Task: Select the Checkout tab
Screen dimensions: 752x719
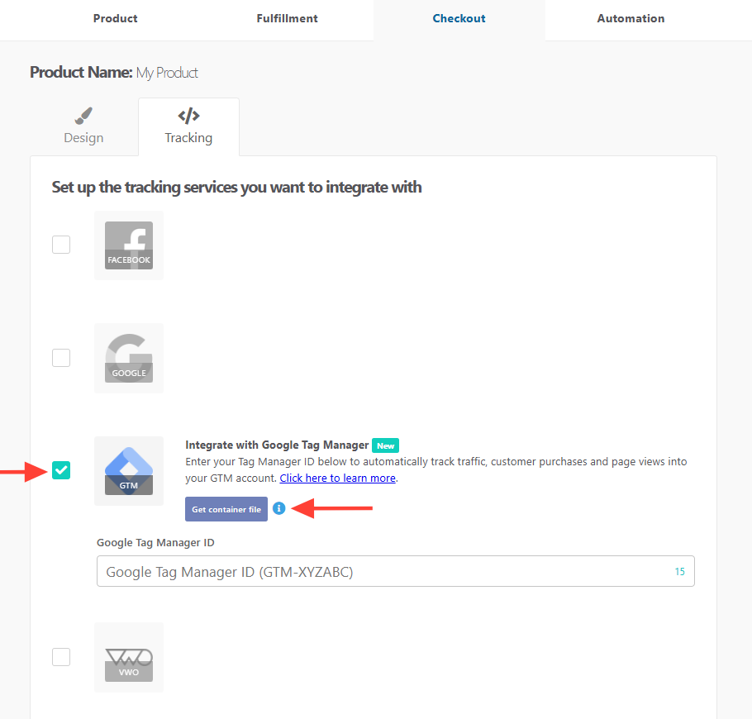Action: tap(459, 18)
